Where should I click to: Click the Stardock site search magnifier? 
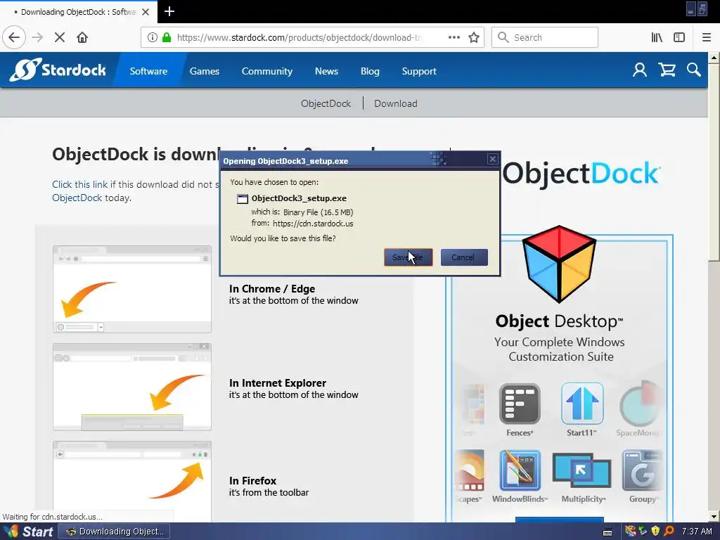[694, 70]
